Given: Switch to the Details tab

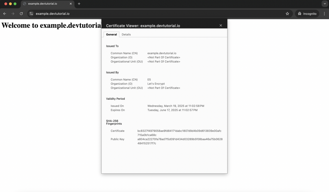Looking at the screenshot, I should pyautogui.click(x=126, y=35).
